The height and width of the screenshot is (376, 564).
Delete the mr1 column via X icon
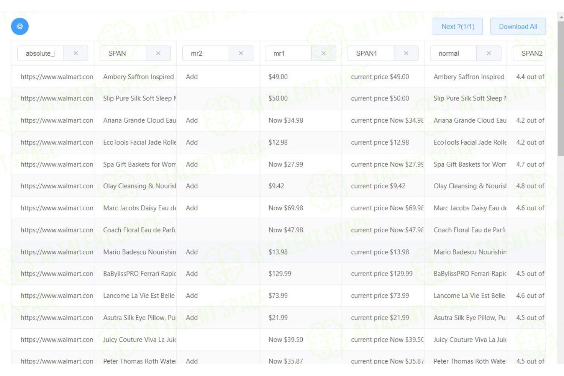pyautogui.click(x=323, y=53)
